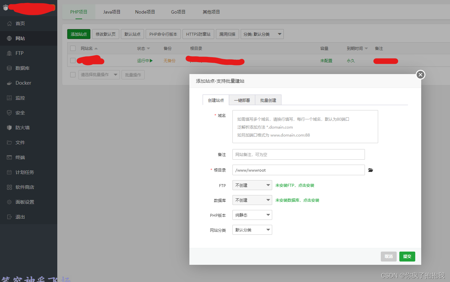This screenshot has height=282, width=450.
Task: Submit the form with 提交 button
Action: [x=407, y=257]
